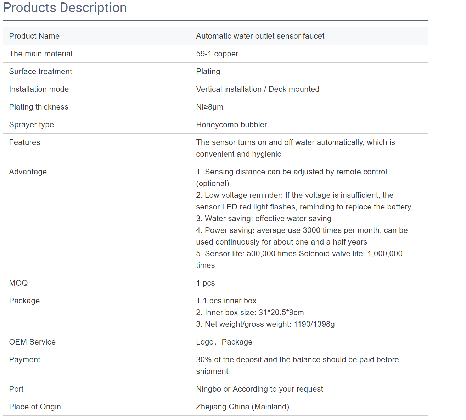Select the Ni≥8μm plating thickness value
Screen dimensions: 466x420
tap(209, 107)
